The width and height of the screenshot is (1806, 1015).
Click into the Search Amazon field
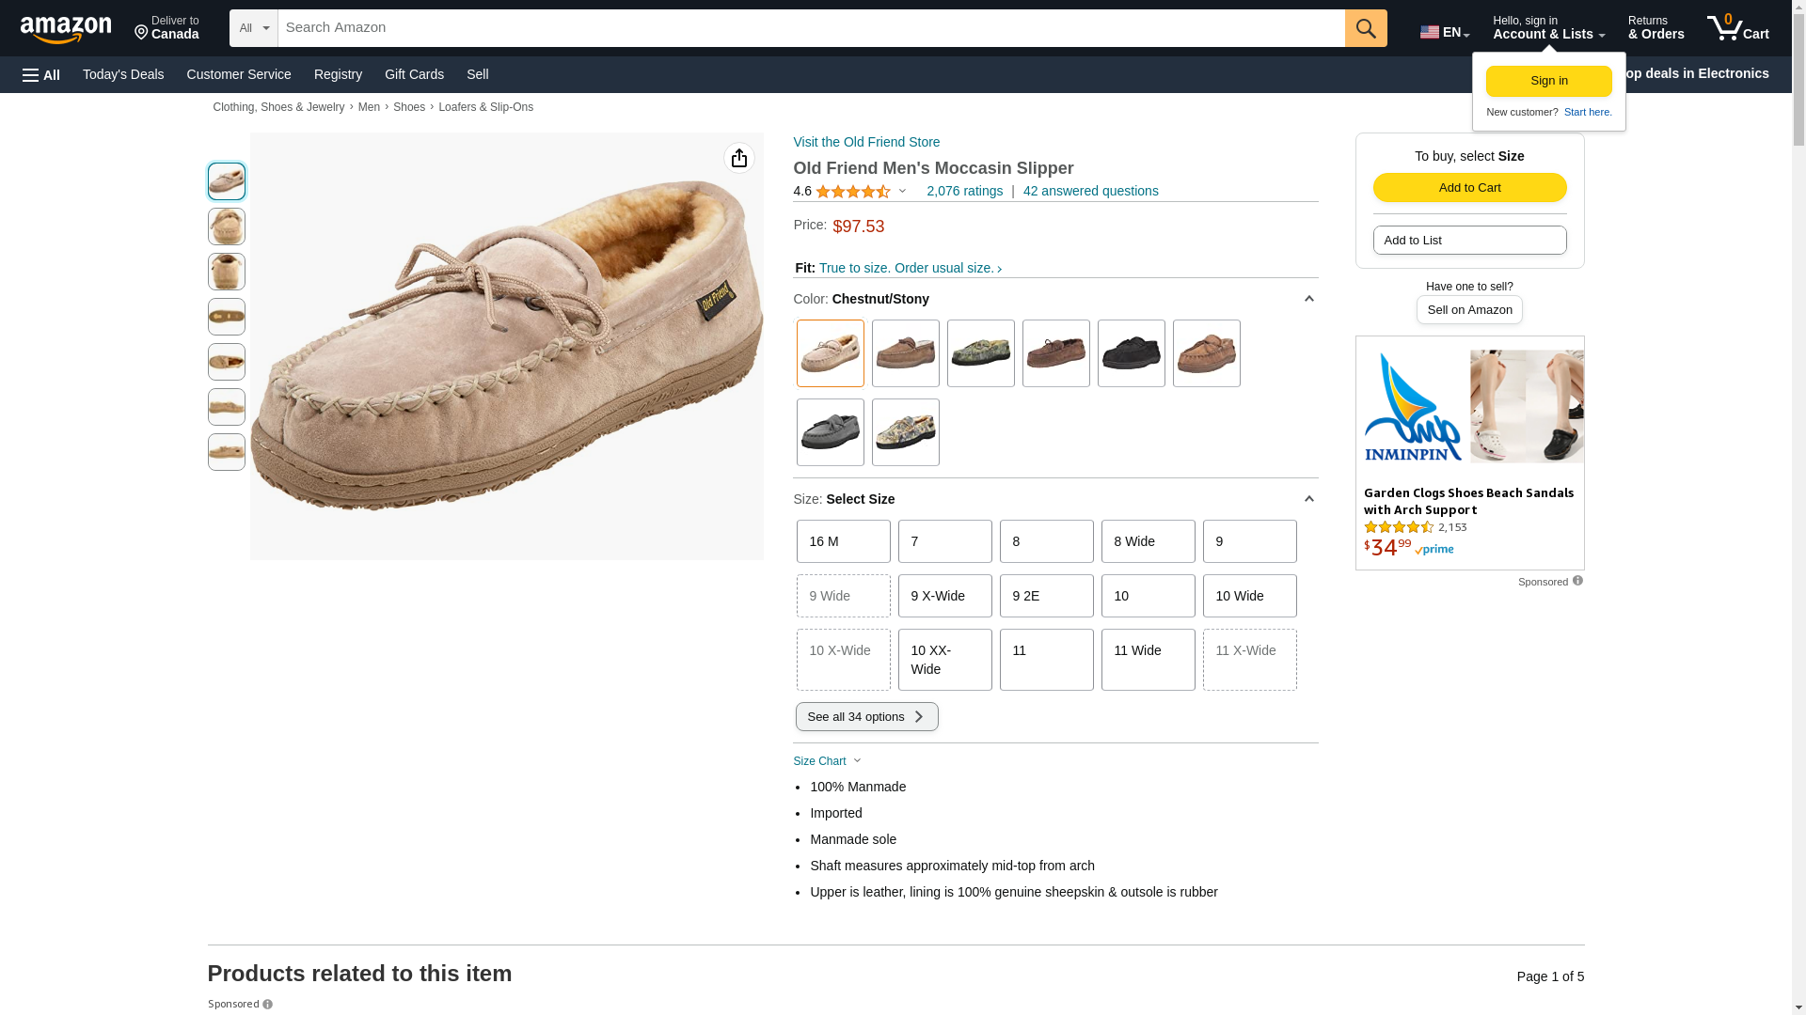[x=811, y=28]
